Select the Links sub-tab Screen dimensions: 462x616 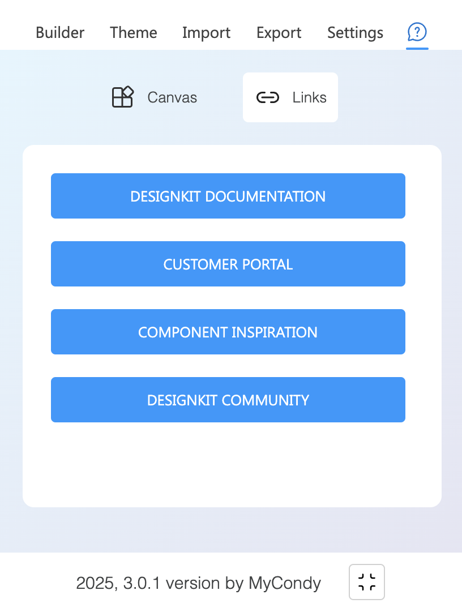click(290, 97)
